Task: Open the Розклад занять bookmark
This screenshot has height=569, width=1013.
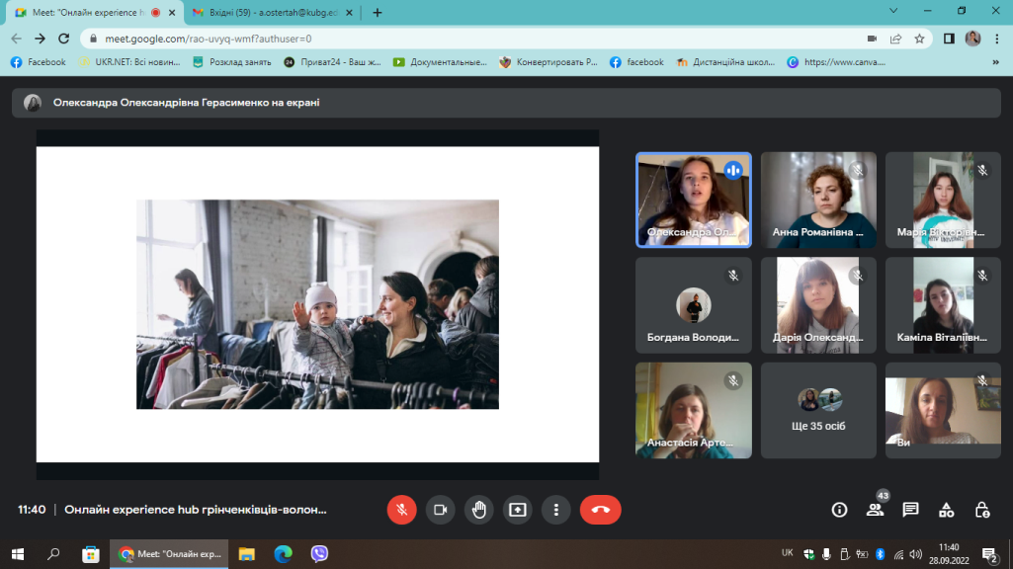Action: [232, 62]
